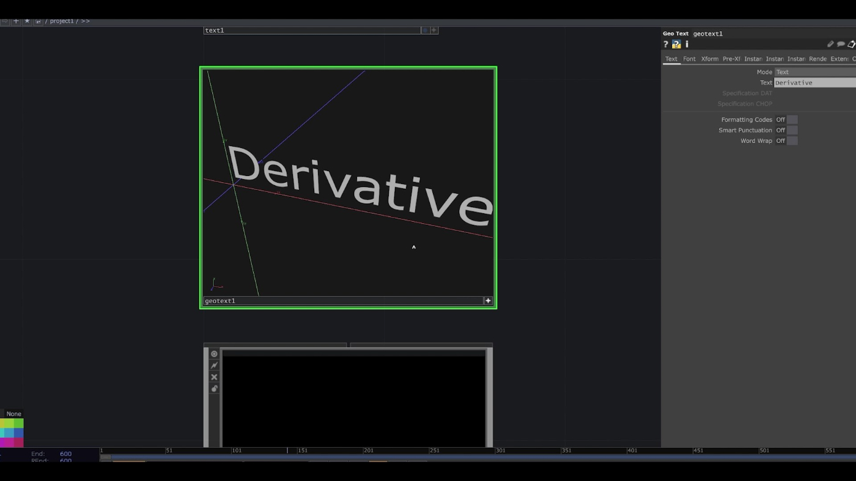Click the Formatting Codes parameter label
The width and height of the screenshot is (856, 481).
tap(747, 120)
